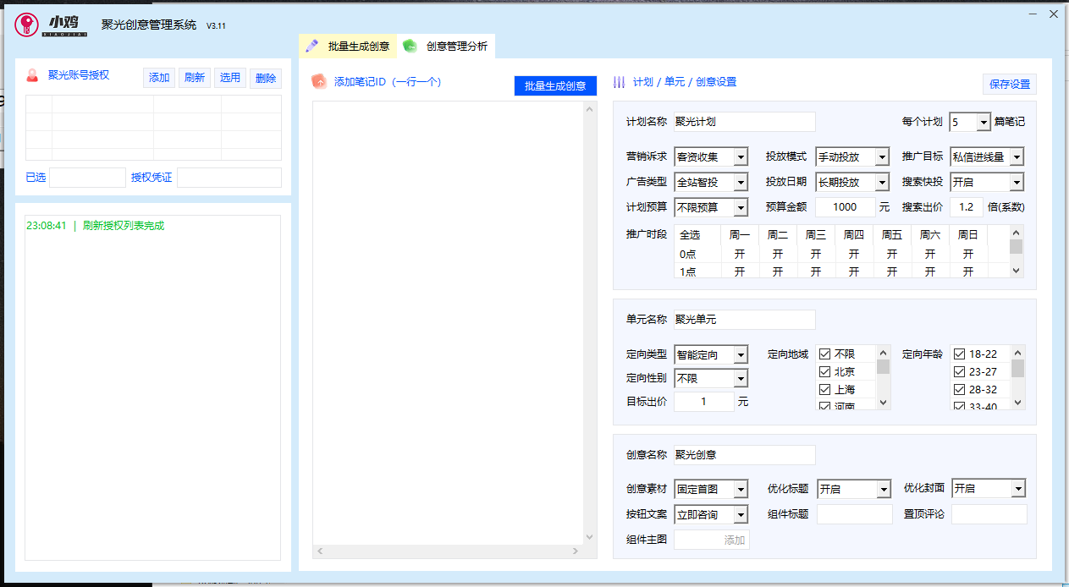Click the 添加 button for 组件主图
Viewport: 1069px width, 587px height.
tap(734, 540)
